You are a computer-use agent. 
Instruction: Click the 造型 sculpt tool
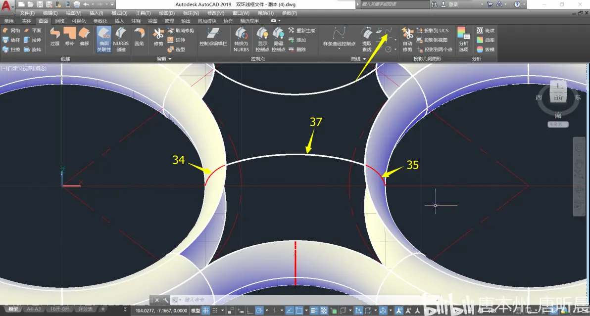pyautogui.click(x=176, y=49)
